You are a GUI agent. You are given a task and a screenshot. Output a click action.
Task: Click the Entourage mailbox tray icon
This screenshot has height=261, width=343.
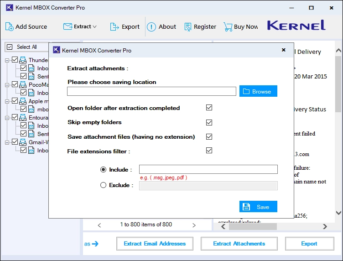coord(23,117)
